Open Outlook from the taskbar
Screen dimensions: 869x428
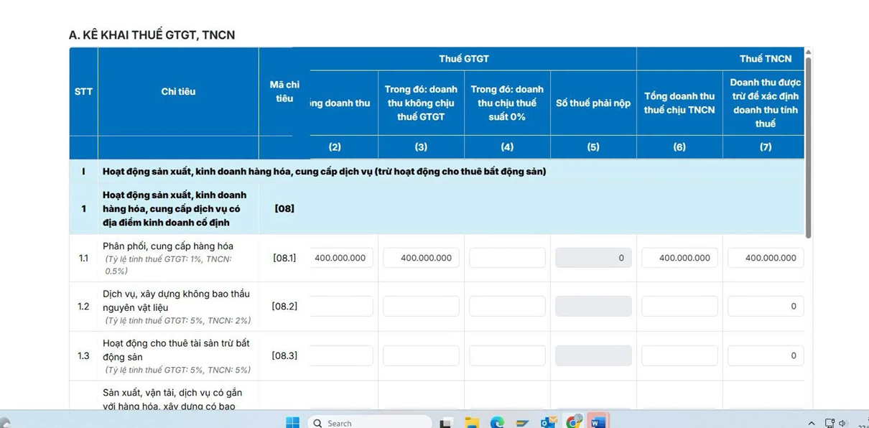548,423
